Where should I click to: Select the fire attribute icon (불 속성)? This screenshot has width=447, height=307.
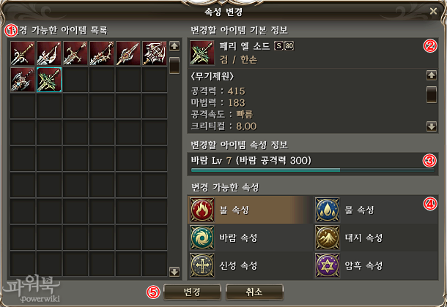point(202,210)
